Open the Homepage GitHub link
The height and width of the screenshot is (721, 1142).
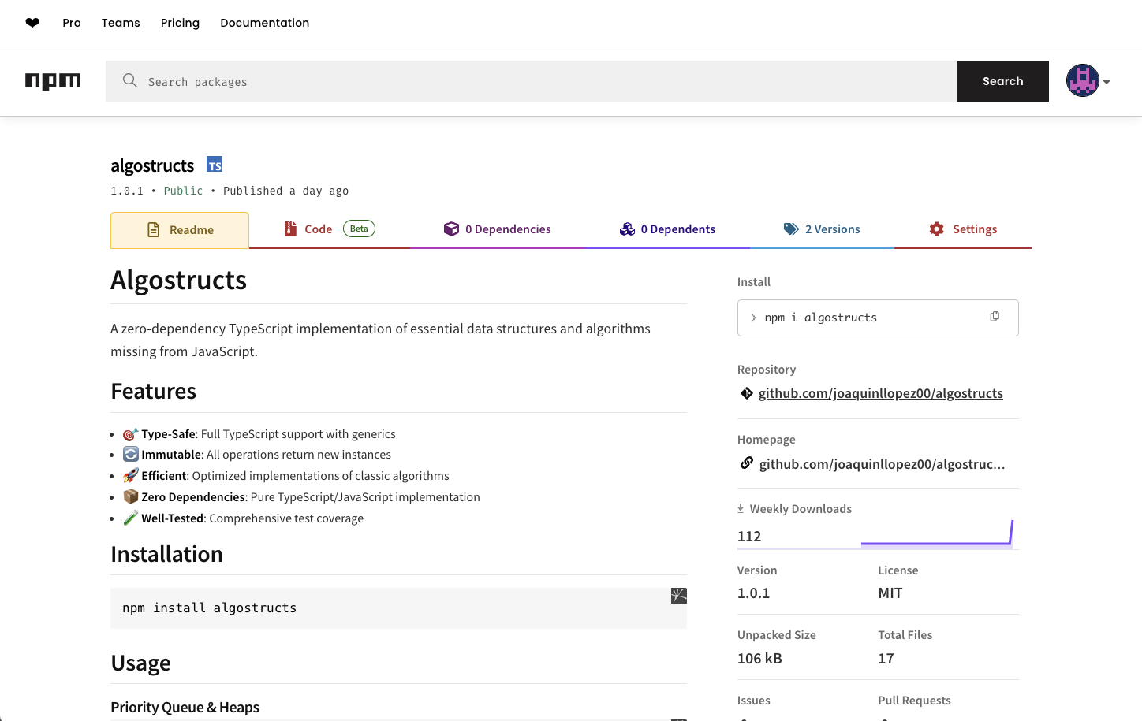[882, 464]
